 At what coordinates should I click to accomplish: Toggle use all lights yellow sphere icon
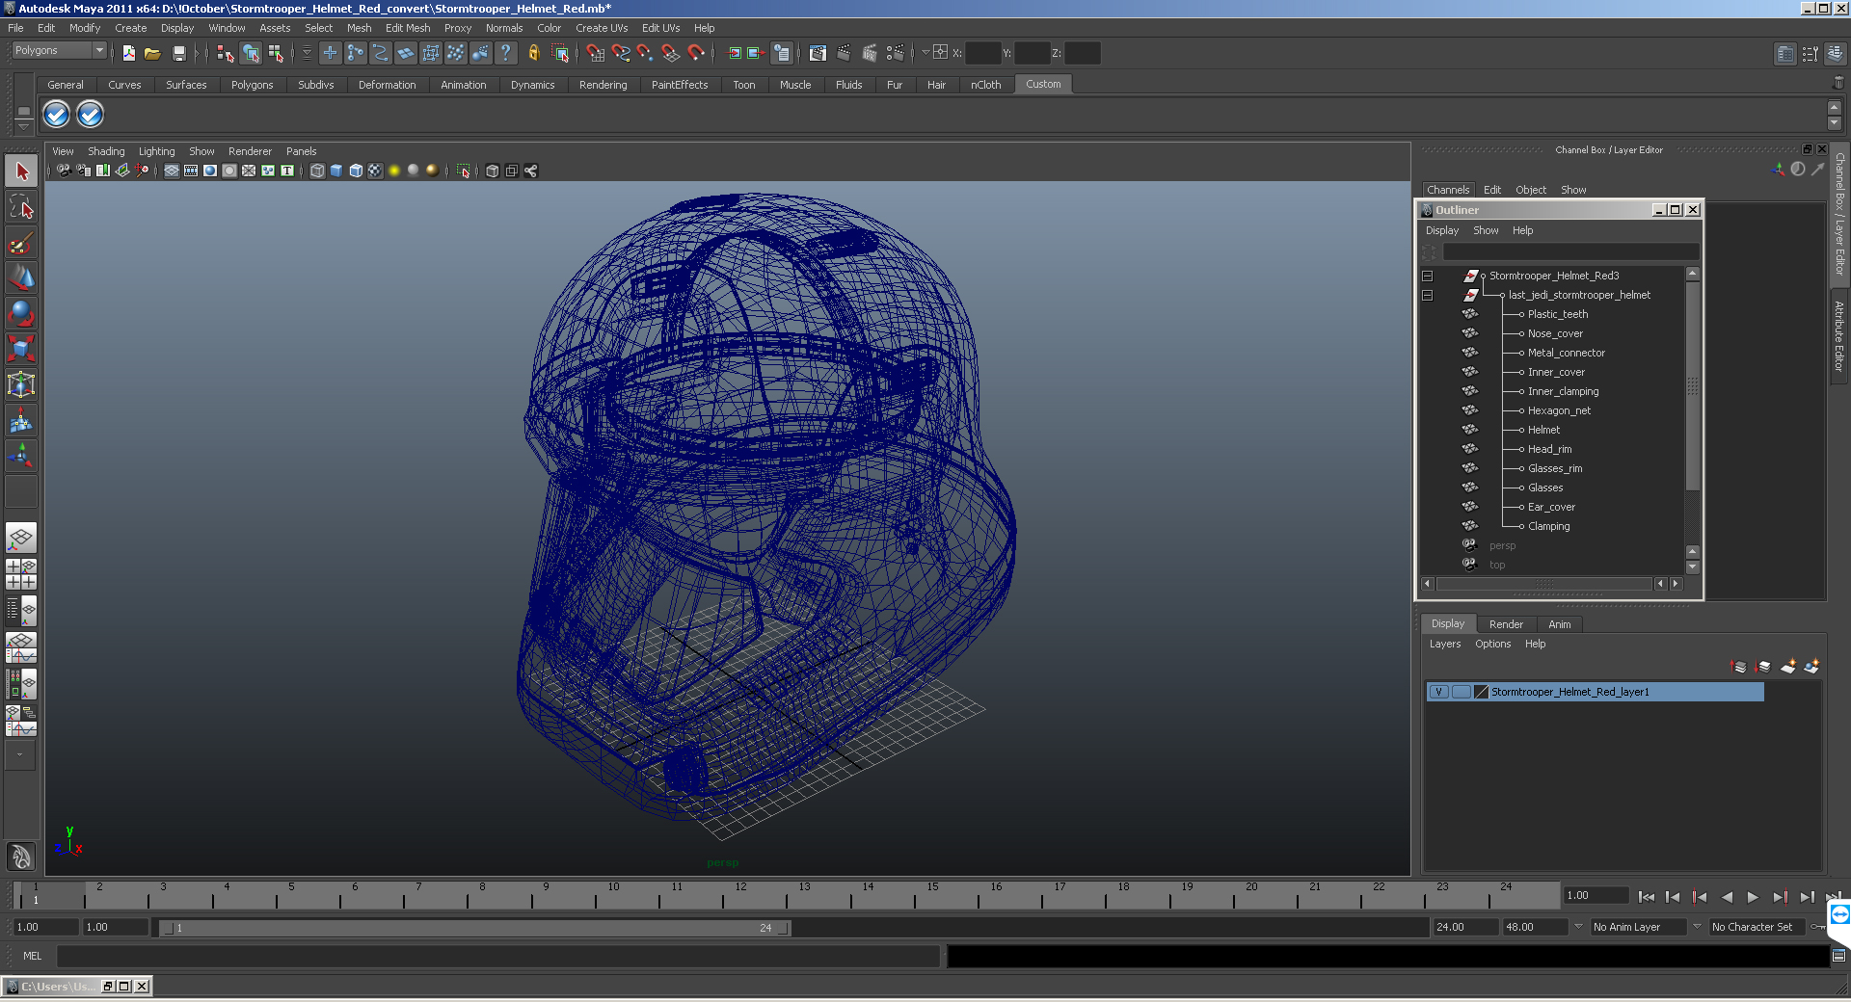pyautogui.click(x=394, y=171)
